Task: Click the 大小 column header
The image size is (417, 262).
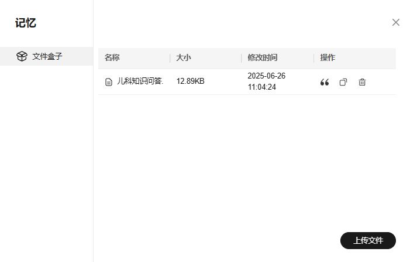Action: 184,58
